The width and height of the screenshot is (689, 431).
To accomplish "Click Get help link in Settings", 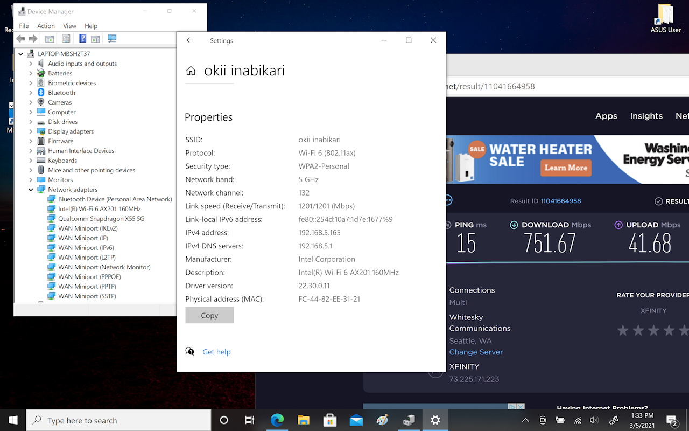I will pos(216,352).
